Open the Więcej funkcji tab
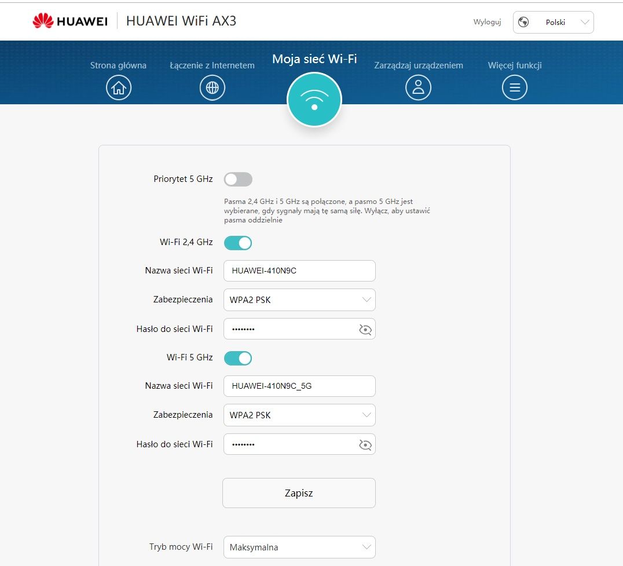This screenshot has width=623, height=566. pyautogui.click(x=515, y=65)
